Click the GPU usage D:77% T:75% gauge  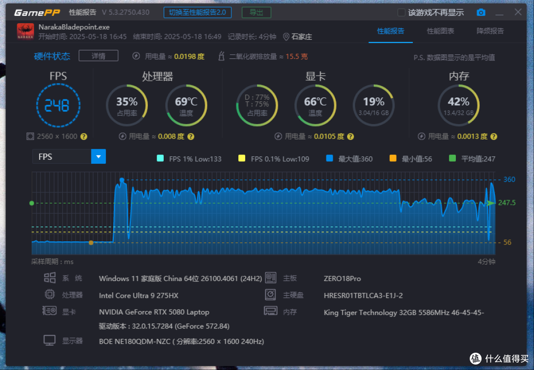[x=257, y=106]
